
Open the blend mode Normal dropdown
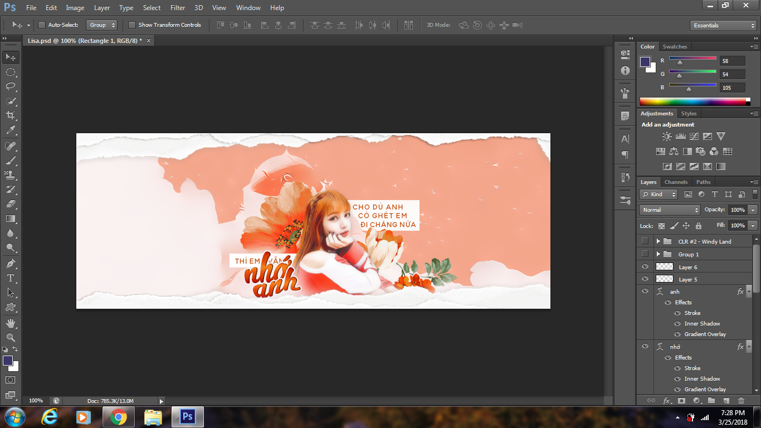coord(670,210)
